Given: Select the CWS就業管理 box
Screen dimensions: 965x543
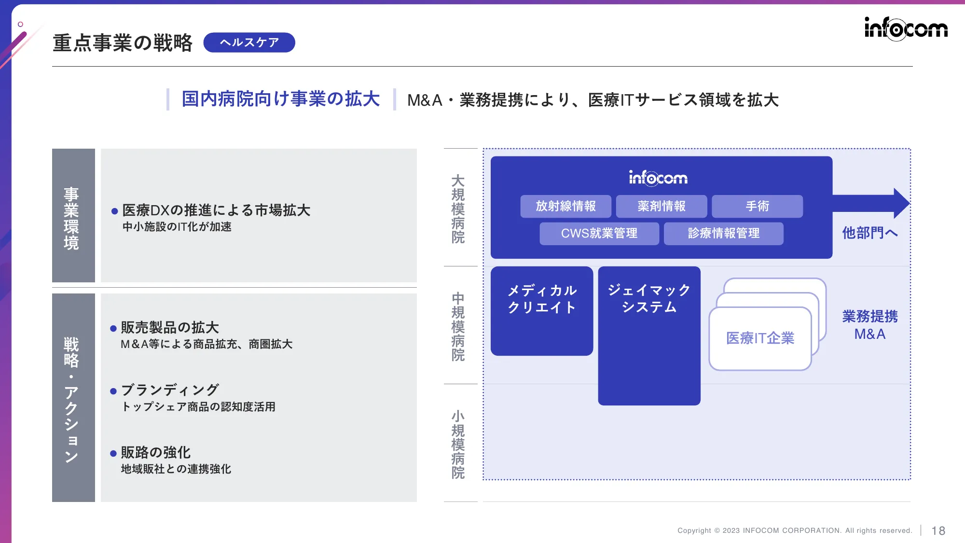Looking at the screenshot, I should 599,234.
